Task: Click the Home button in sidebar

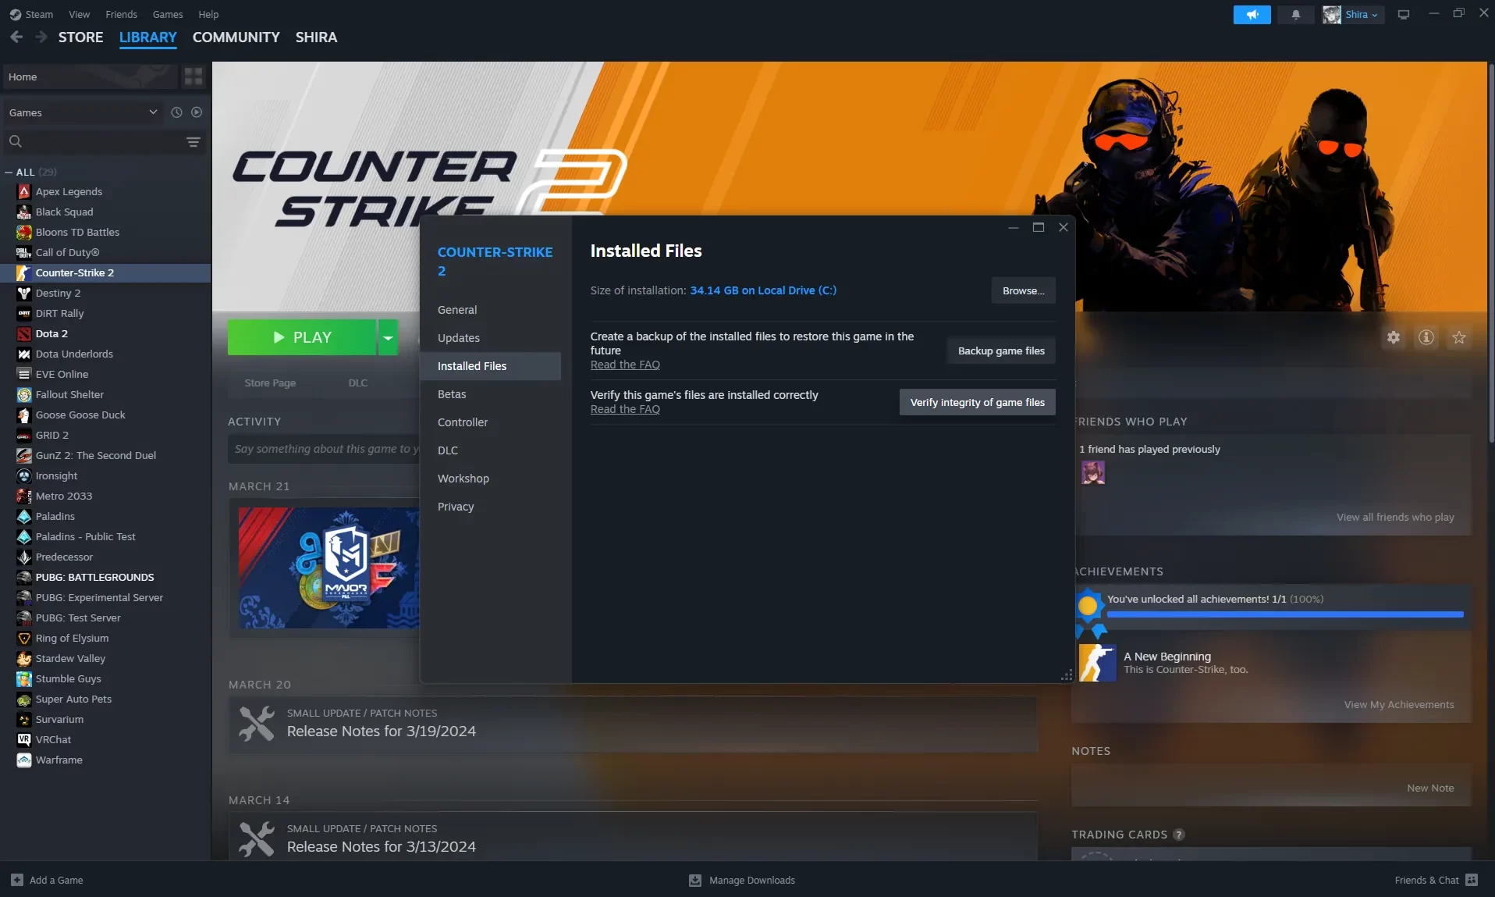Action: 90,77
